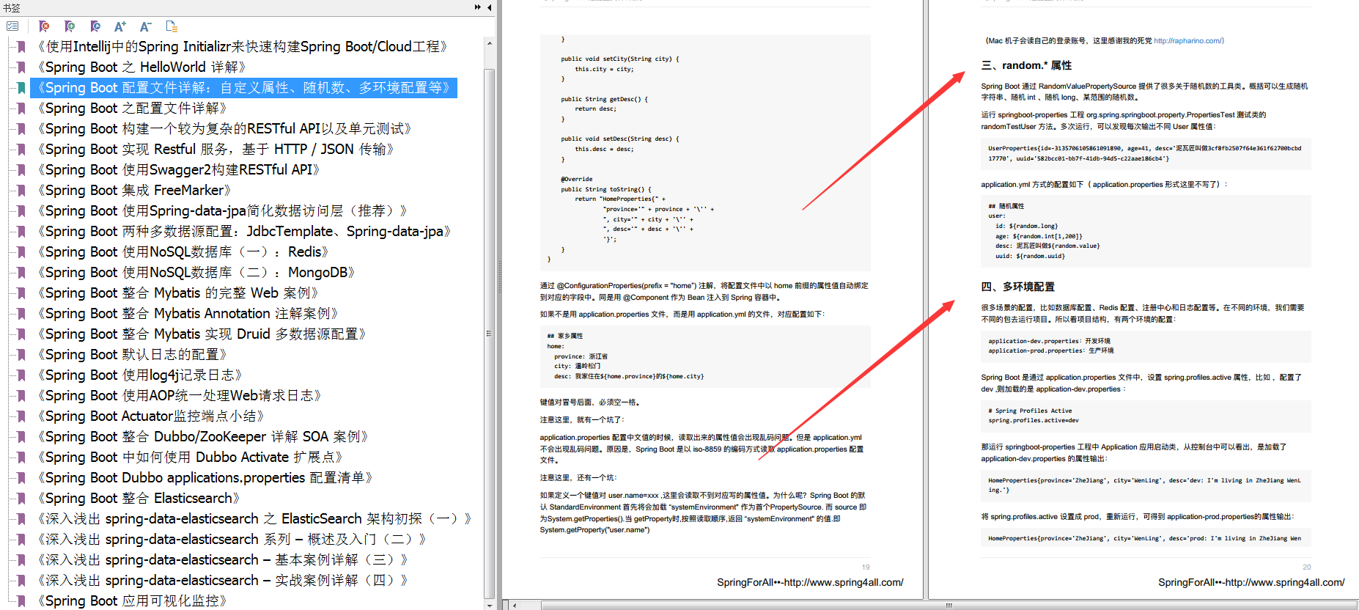Select highlighted bookmark 配置文件详解:自定义属性、随机数、多环境配置等
The height and width of the screenshot is (610, 1359).
tap(244, 88)
